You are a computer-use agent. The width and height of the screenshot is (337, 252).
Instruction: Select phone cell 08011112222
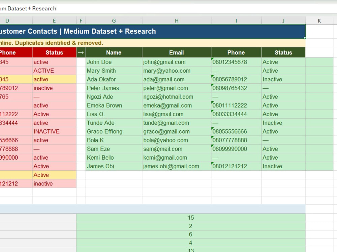[x=236, y=106]
